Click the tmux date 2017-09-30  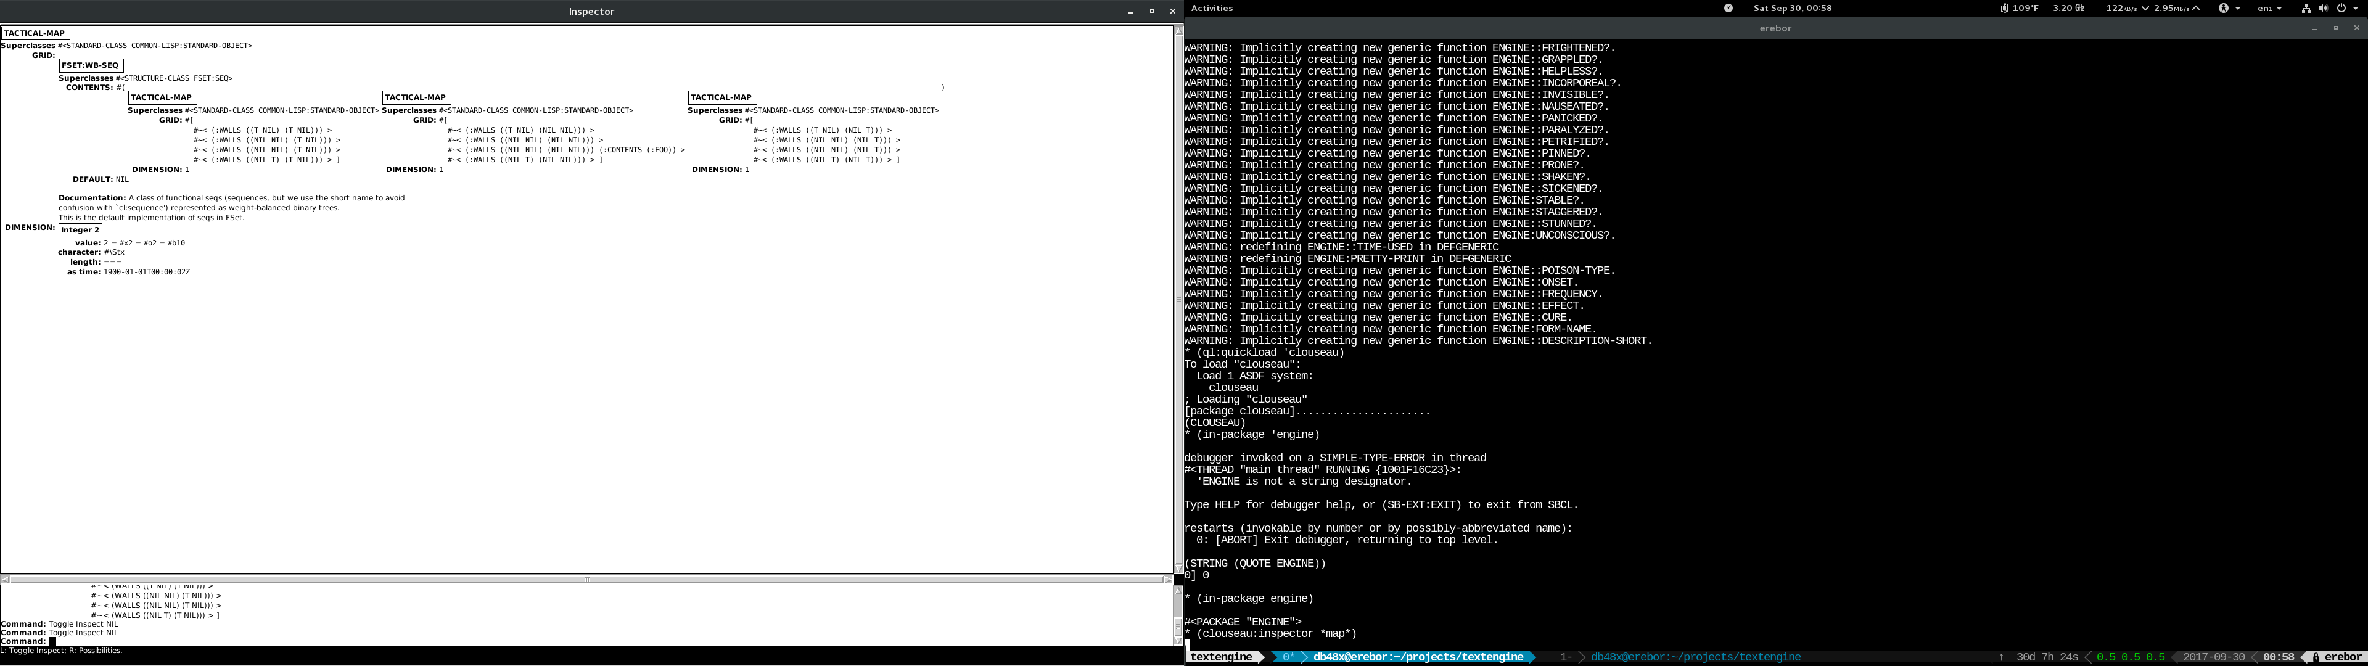coord(2214,657)
